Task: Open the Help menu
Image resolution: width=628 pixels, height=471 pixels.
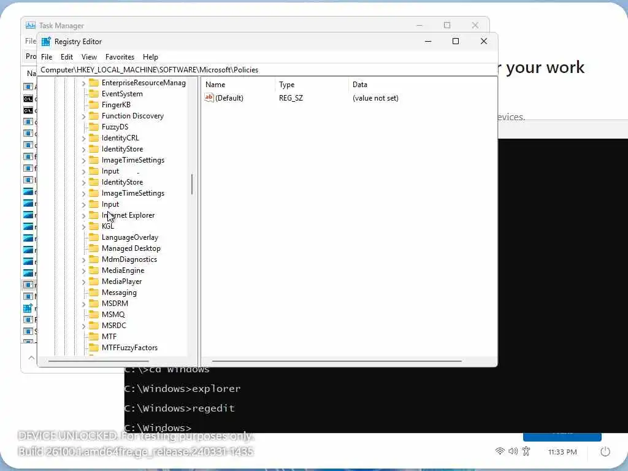Action: pyautogui.click(x=151, y=57)
